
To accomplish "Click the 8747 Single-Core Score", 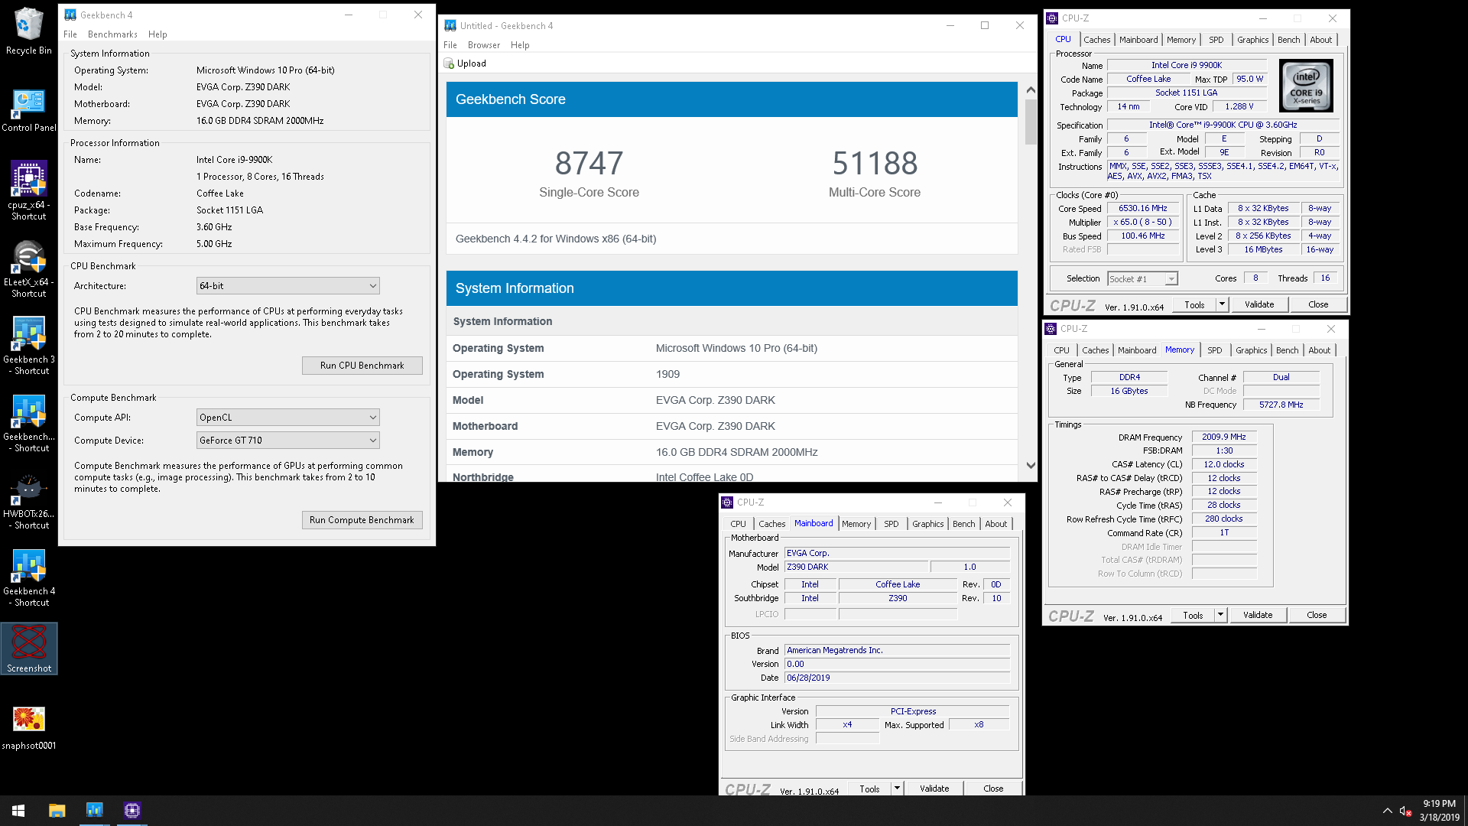I will click(x=589, y=163).
